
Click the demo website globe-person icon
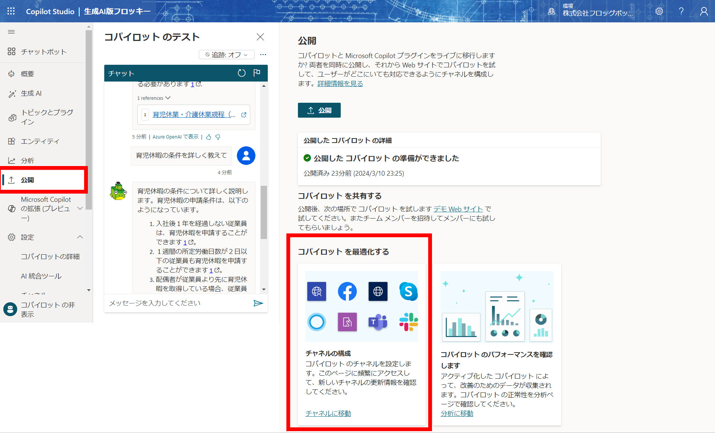pos(317,291)
